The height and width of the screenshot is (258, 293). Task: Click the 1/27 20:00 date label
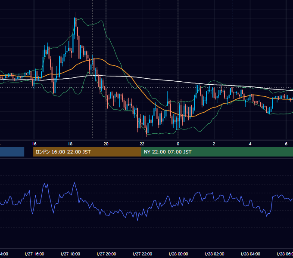tap(106, 254)
